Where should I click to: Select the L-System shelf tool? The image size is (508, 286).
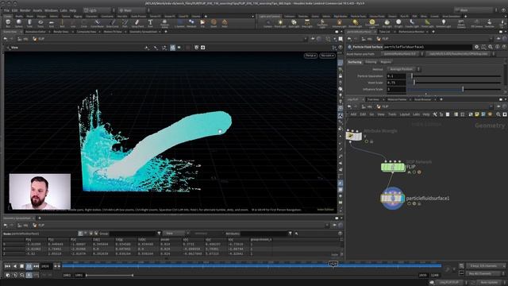pyautogui.click(x=179, y=23)
